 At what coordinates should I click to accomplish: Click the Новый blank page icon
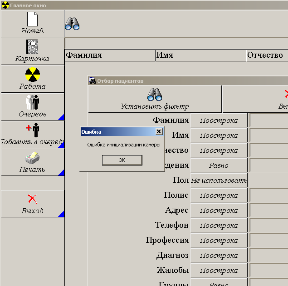[x=32, y=20]
